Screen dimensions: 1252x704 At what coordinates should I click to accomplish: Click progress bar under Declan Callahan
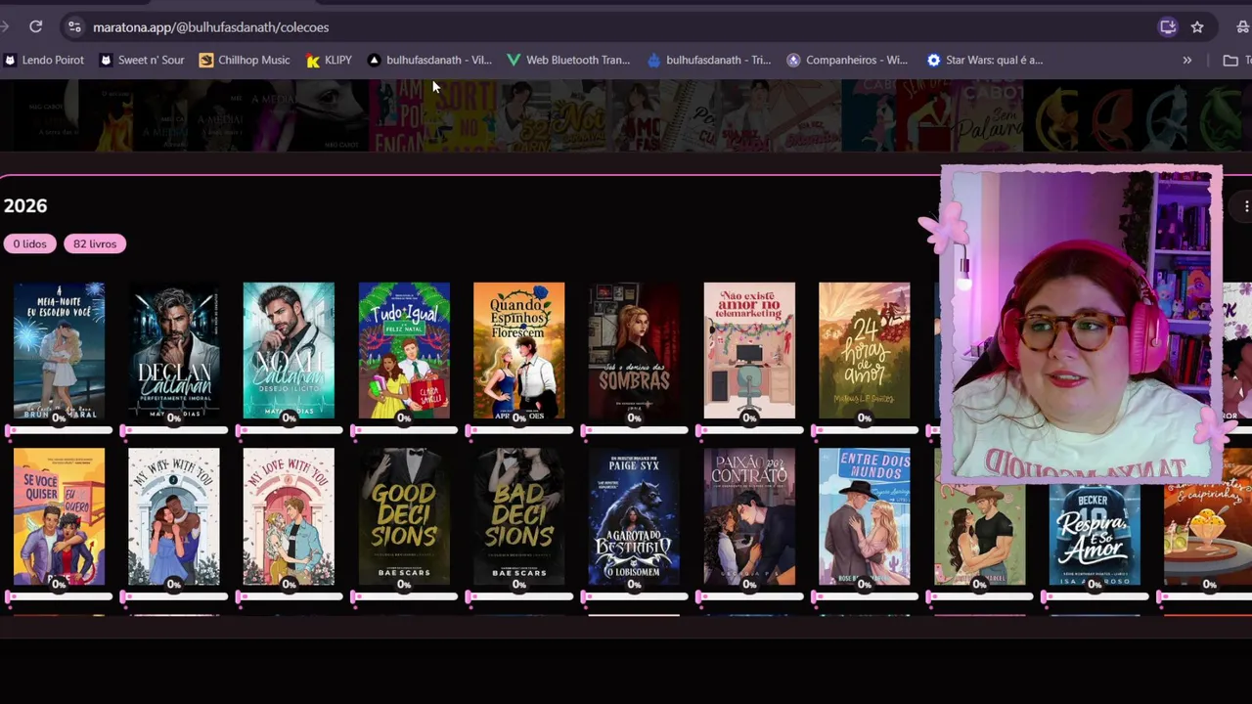point(174,430)
